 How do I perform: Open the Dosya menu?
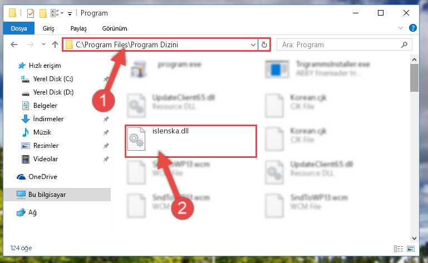point(19,28)
